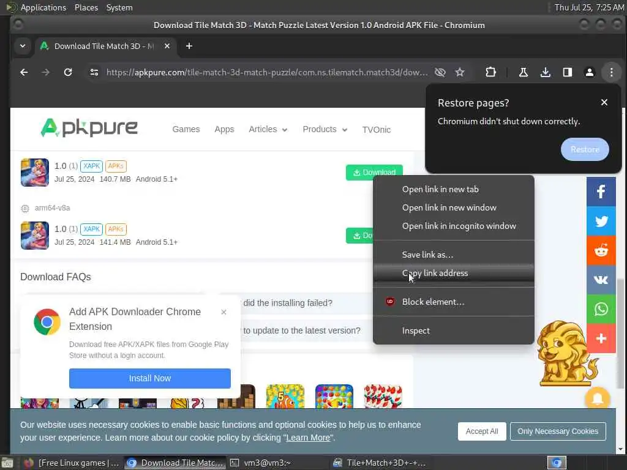The width and height of the screenshot is (627, 470).
Task: Click Download for the 140.7 MB version
Action: pos(374,172)
